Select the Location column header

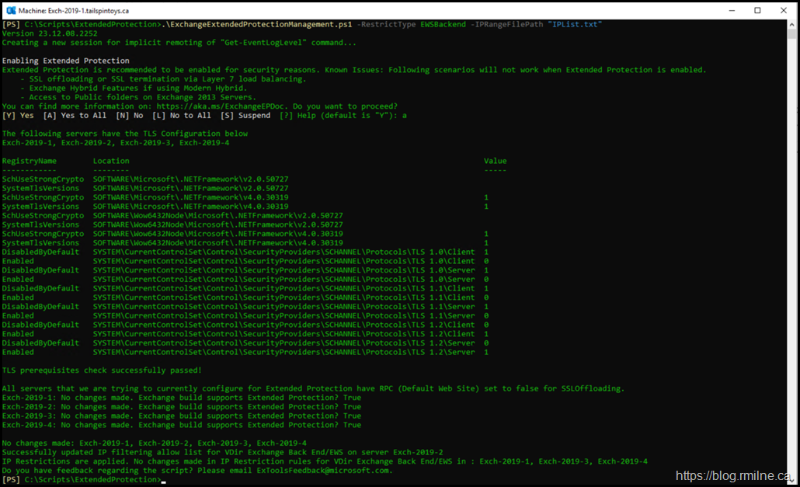[x=111, y=161]
